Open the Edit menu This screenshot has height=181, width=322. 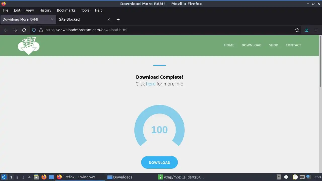17,10
